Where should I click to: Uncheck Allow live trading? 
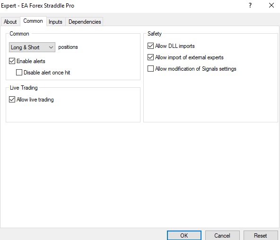click(x=12, y=100)
